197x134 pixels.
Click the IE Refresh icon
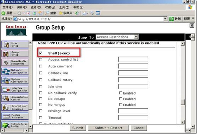click(x=34, y=13)
